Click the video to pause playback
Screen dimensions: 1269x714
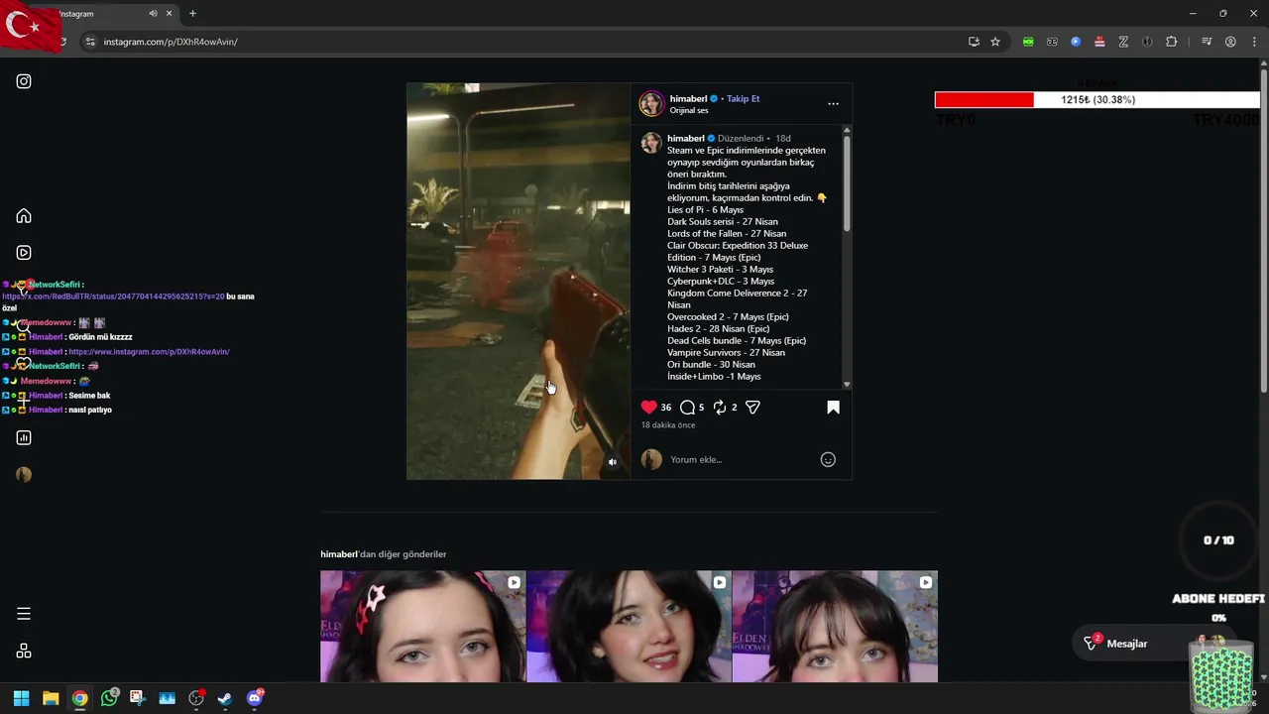click(x=519, y=281)
